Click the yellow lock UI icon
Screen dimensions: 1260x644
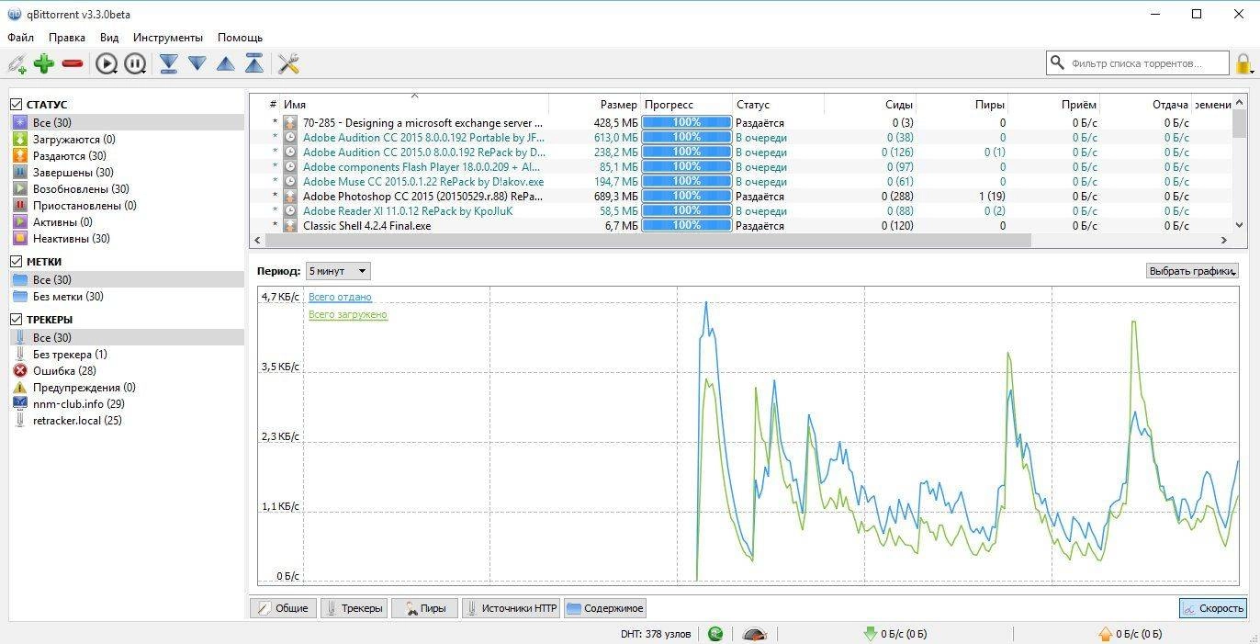click(x=1244, y=63)
